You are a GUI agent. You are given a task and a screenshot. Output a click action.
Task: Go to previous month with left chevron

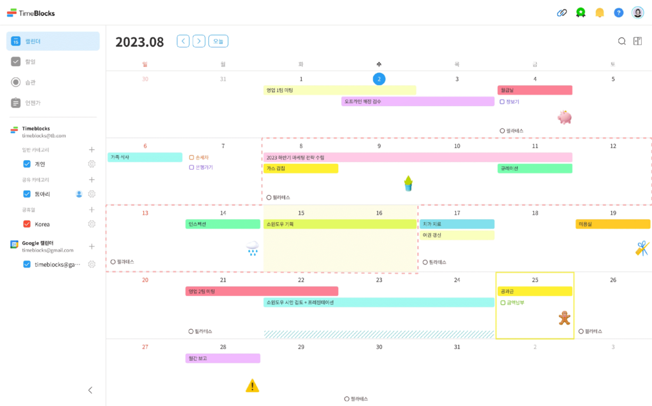point(183,40)
